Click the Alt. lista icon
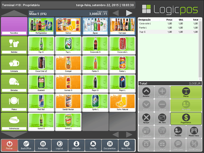Viewport: 204px width, 153px height. pos(162,118)
